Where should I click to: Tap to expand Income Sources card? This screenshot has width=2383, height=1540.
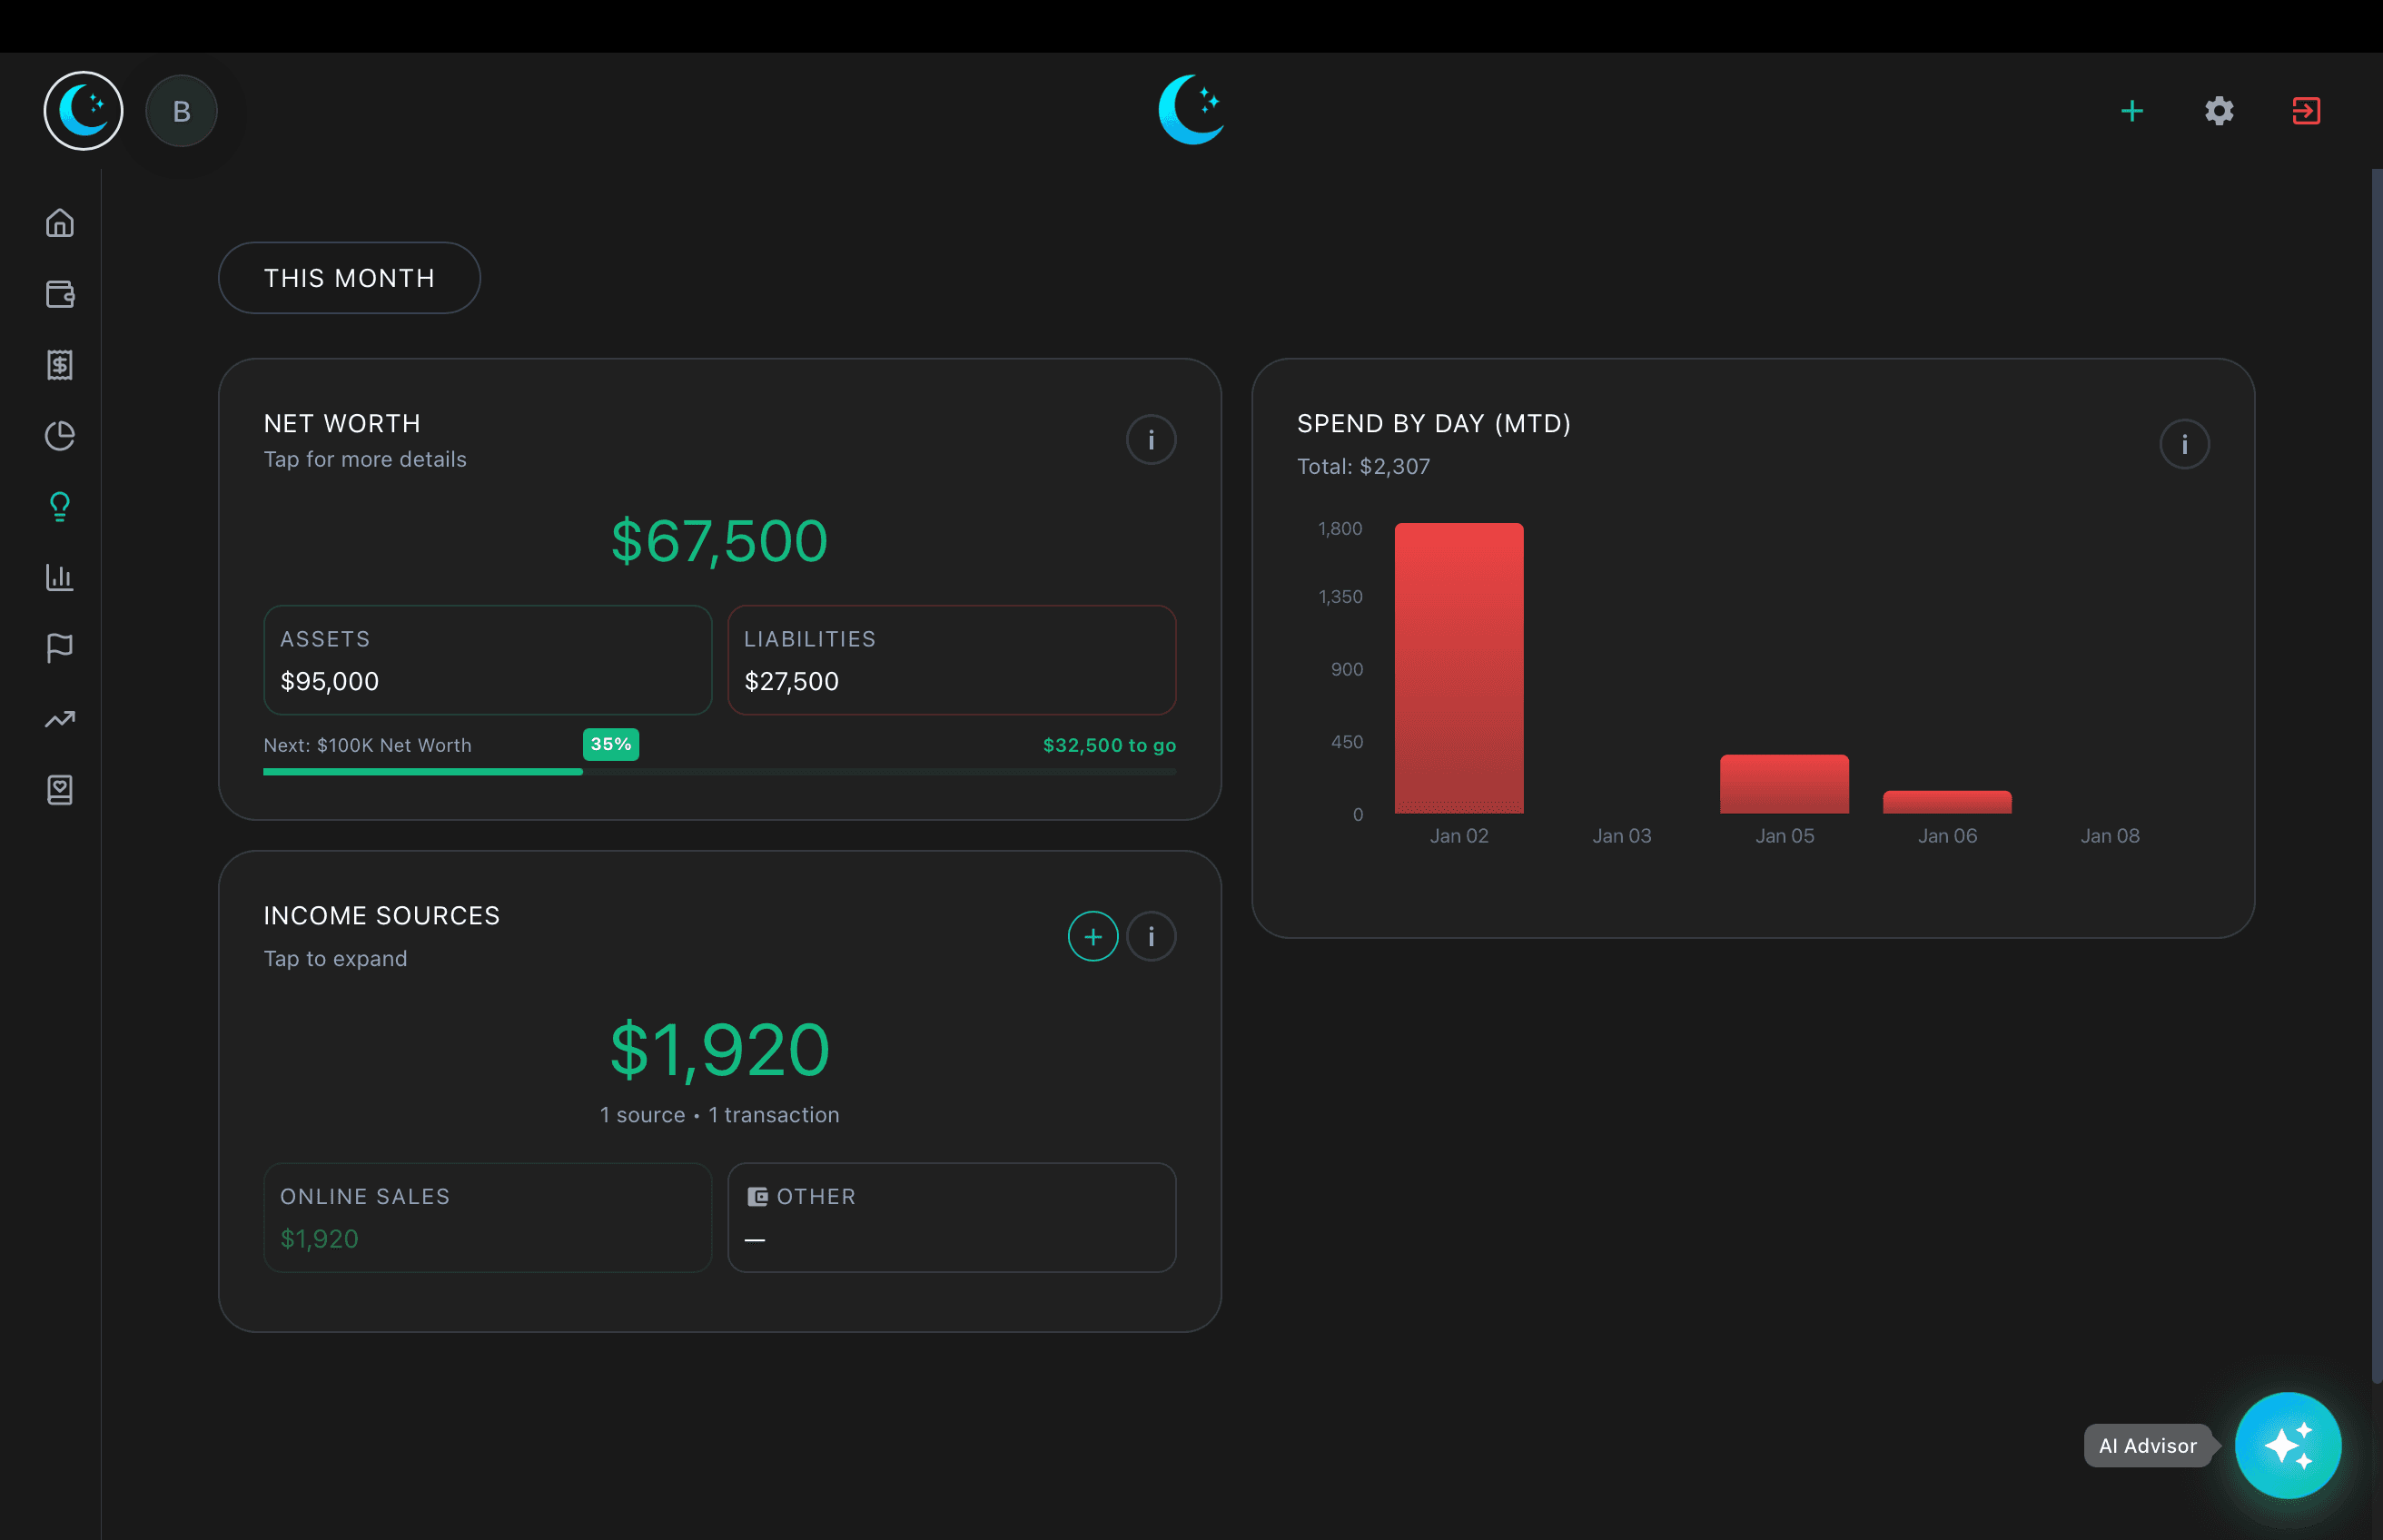719,1049
